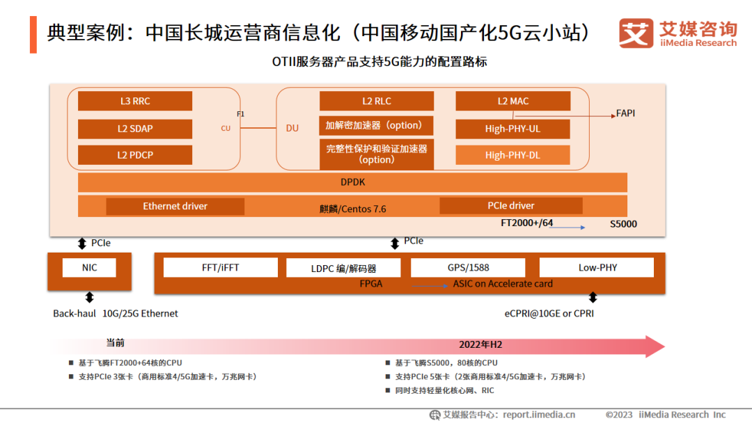Screen dimensions: 752x423
Task: Click the PCIe double arrow above FPGA block
Action: (x=395, y=244)
